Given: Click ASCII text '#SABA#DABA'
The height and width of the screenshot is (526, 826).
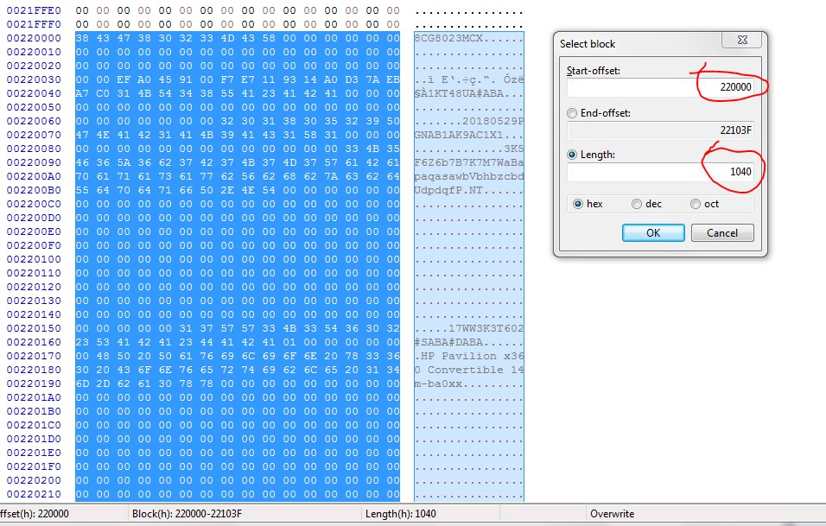Looking at the screenshot, I should coord(448,342).
